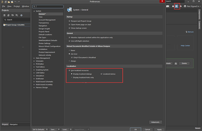Click the user account avatar icon

(x=185, y=6)
